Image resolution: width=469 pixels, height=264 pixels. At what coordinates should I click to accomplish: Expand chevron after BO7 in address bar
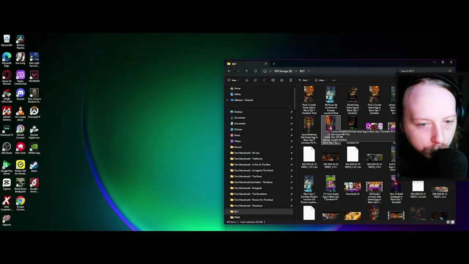[x=309, y=71]
